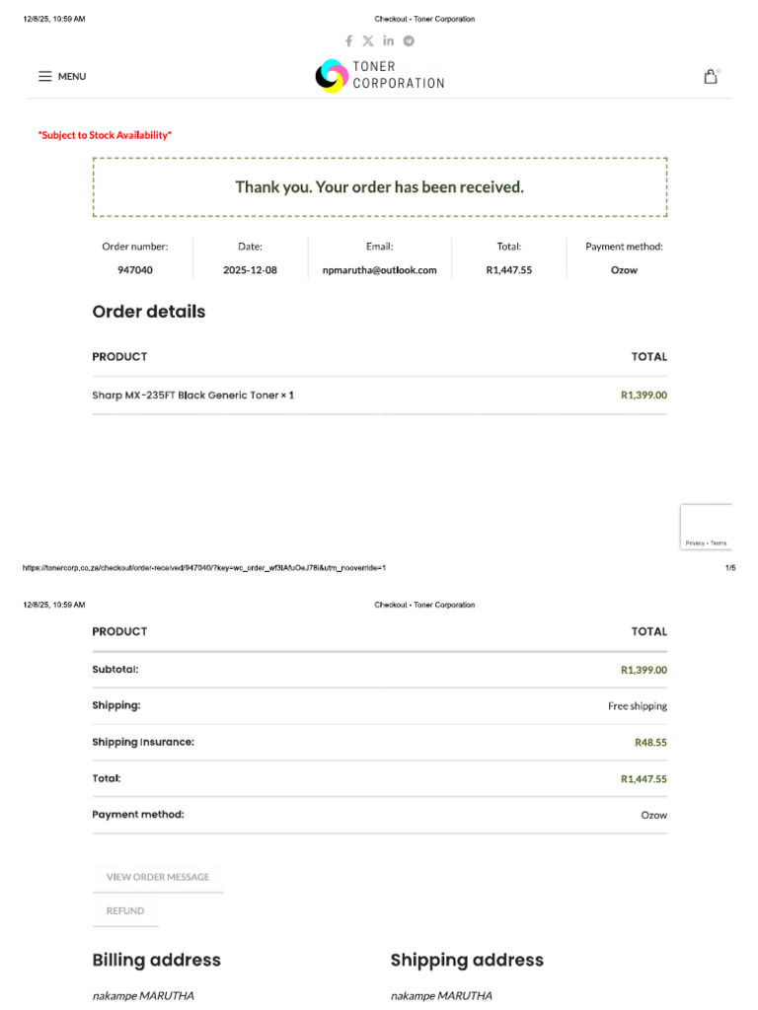
Task: Click the Toner Corporation swirl logo
Action: coord(332,75)
